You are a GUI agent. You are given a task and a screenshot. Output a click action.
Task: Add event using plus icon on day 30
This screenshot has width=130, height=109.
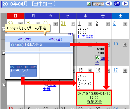pos(56,24)
